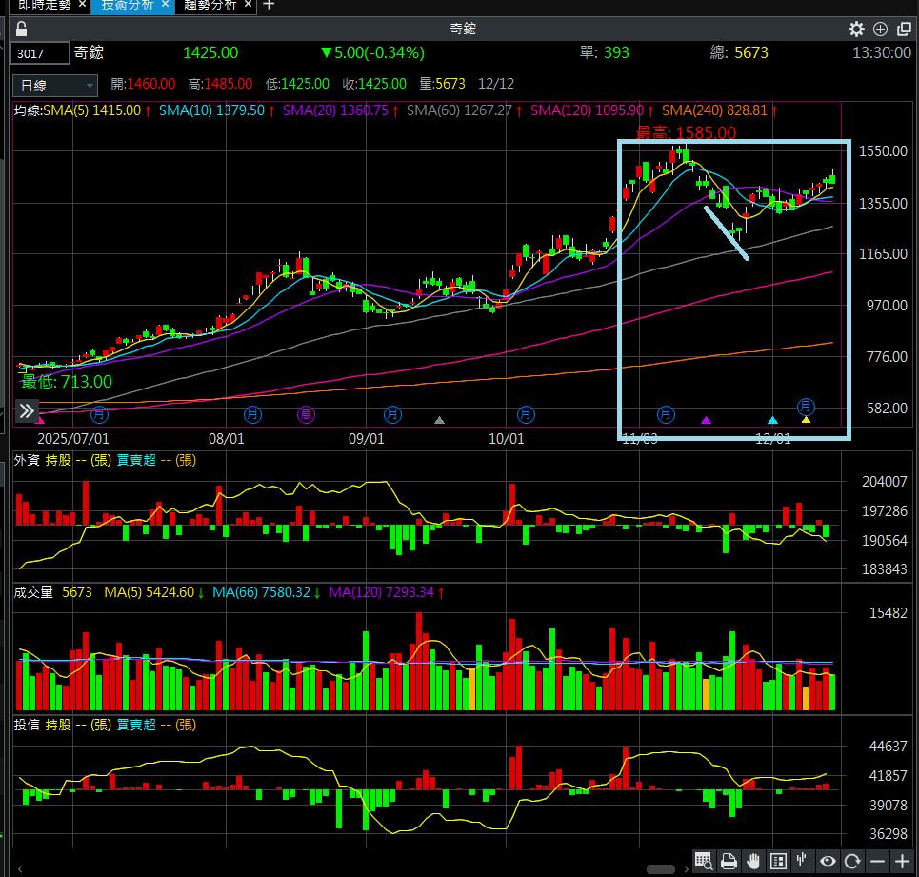This screenshot has width=919, height=877.
Task: Expand the double-chevron panel on chart
Action: 27,411
